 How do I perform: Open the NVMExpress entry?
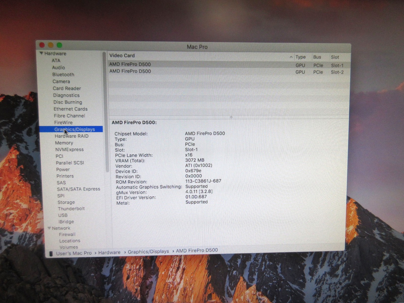[69, 149]
